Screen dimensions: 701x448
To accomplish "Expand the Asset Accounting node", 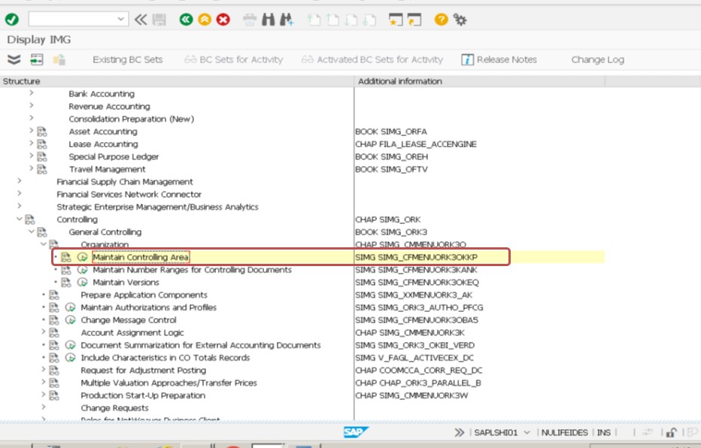I will 32,131.
